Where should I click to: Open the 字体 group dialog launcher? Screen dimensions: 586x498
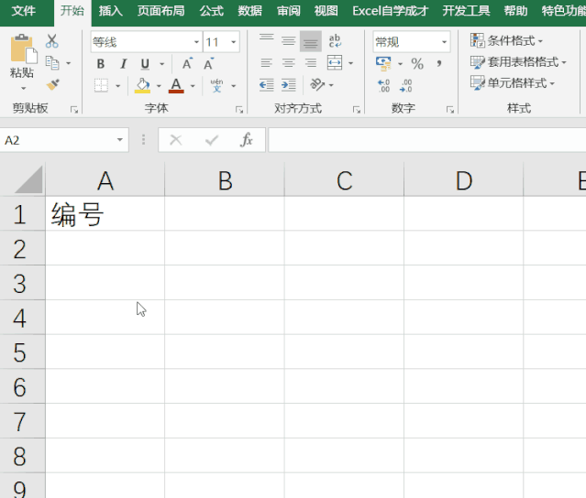[x=239, y=110]
